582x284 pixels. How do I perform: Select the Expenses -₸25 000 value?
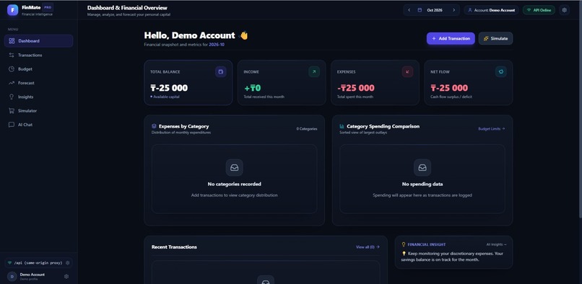[x=356, y=88]
